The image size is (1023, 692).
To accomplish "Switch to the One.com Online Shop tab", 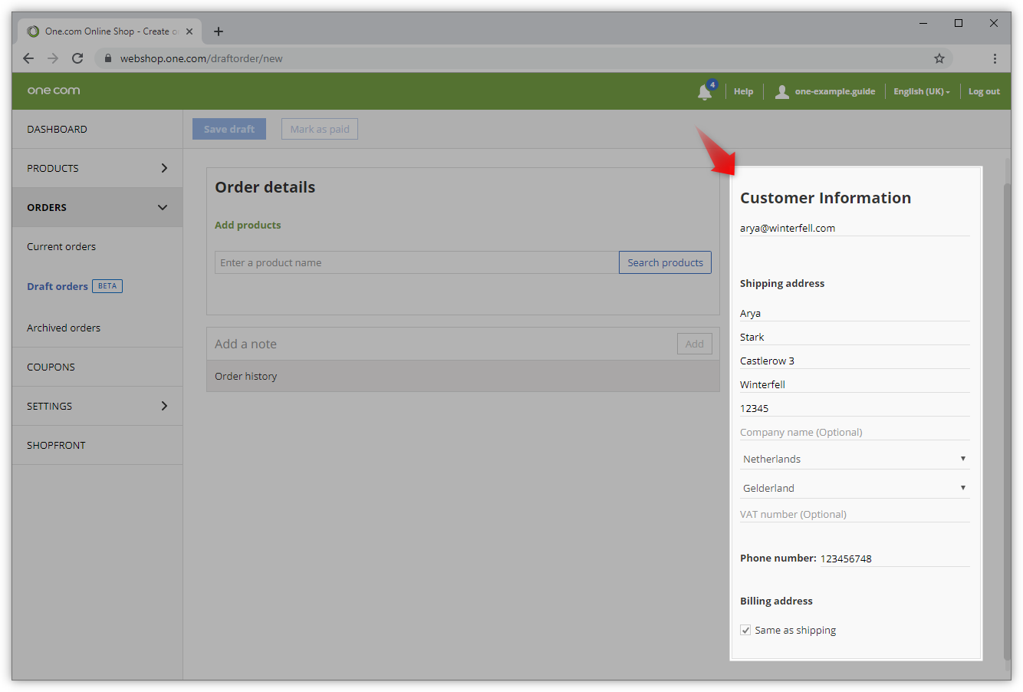I will coord(107,31).
